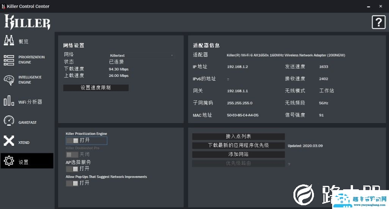
Task: Click the settings gear icon
Action: tap(9, 161)
